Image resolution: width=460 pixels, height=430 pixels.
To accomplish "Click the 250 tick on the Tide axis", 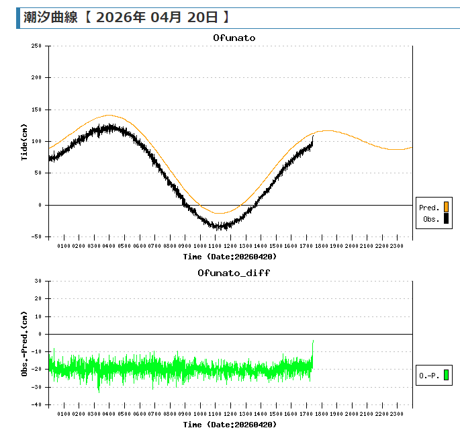I will tap(36, 46).
